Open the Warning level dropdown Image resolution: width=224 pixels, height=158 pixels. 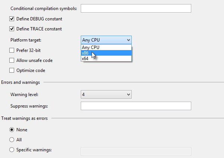pos(106,95)
